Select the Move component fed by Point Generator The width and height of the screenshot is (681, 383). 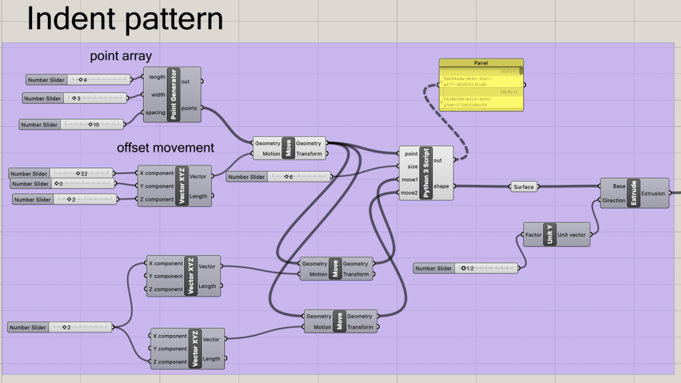(x=288, y=148)
